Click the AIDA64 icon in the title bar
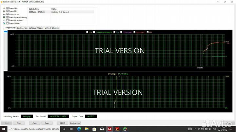Image resolution: width=236 pixels, height=132 pixels. coord(2,2)
